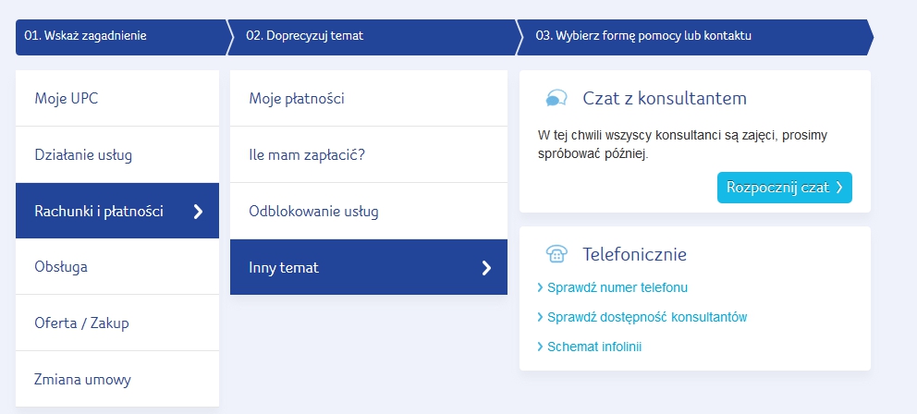Click step 01. Wskaż zagadnienie header
The height and width of the screenshot is (414, 917).
tap(86, 37)
